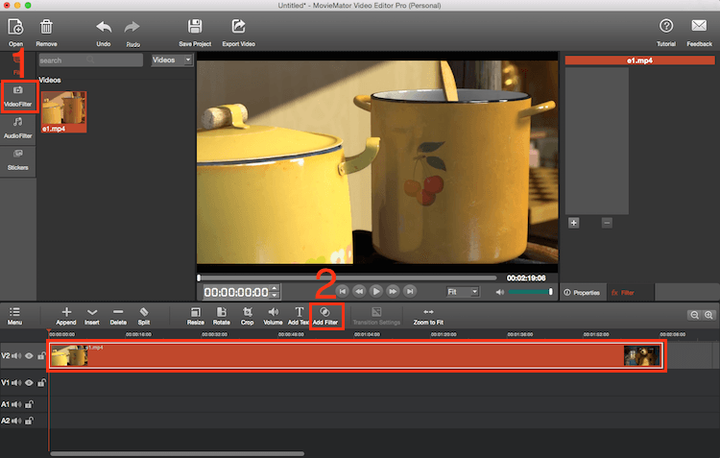Click the Add Text tool
The width and height of the screenshot is (720, 458).
[299, 316]
